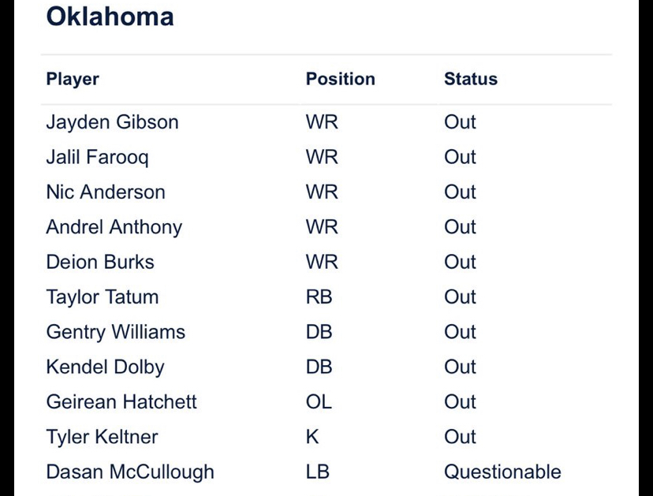Viewport: 653px width, 496px height.
Task: Click the Oklahoma team heading
Action: point(110,17)
